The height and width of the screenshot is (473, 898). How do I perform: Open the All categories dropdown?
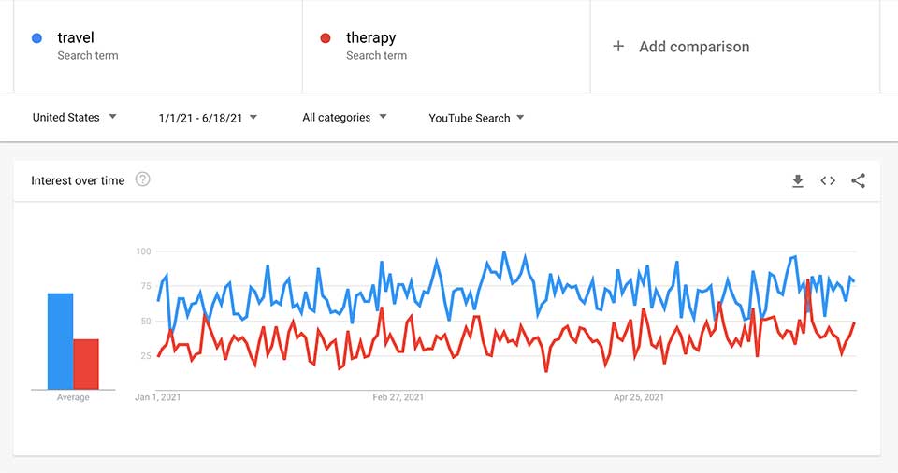click(x=345, y=118)
